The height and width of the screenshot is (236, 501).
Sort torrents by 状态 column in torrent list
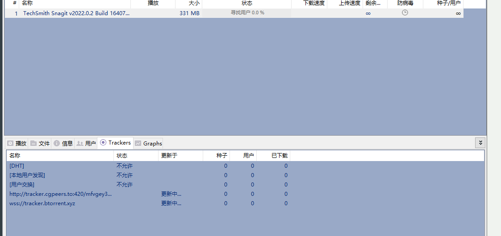click(x=246, y=4)
